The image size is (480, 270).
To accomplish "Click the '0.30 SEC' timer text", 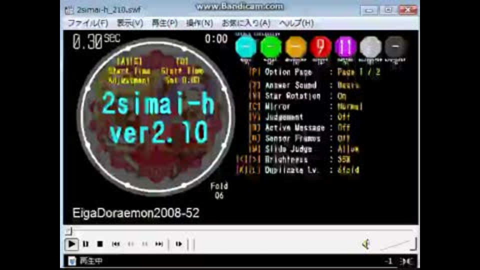I will click(96, 41).
